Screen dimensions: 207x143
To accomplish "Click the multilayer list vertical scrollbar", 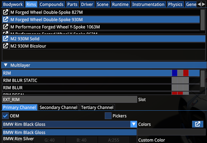I will [202, 79].
